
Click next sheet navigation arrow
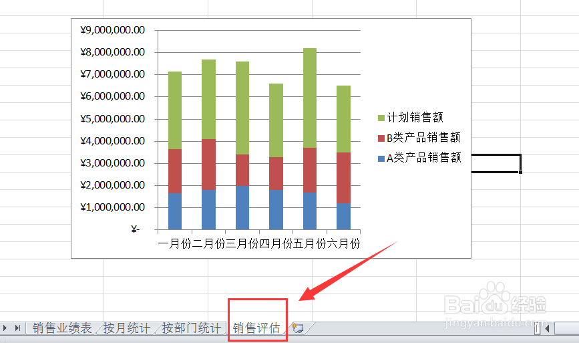click(5, 328)
